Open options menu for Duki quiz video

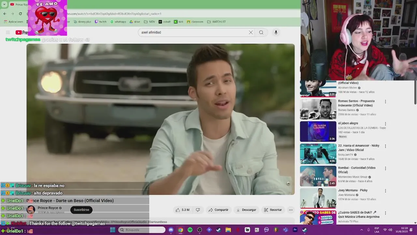385,213
